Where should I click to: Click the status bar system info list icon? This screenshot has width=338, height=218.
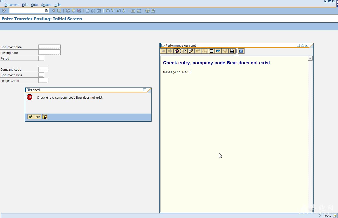tap(335, 216)
